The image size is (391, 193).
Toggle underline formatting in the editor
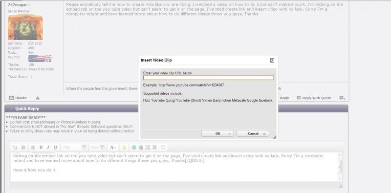(55, 148)
